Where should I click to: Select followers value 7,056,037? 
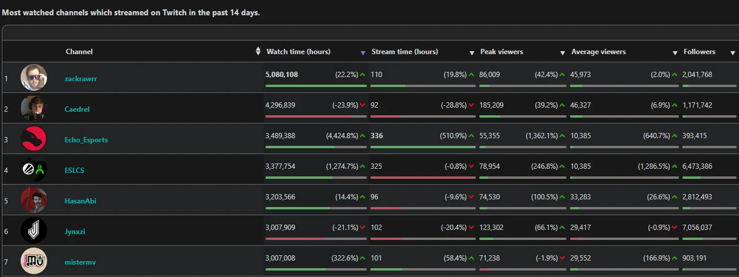click(697, 228)
